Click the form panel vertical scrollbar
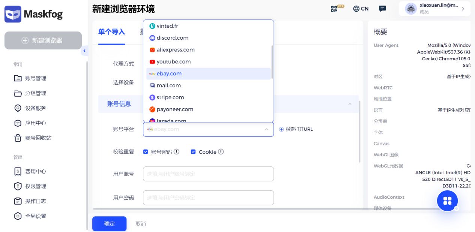 click(359, 131)
